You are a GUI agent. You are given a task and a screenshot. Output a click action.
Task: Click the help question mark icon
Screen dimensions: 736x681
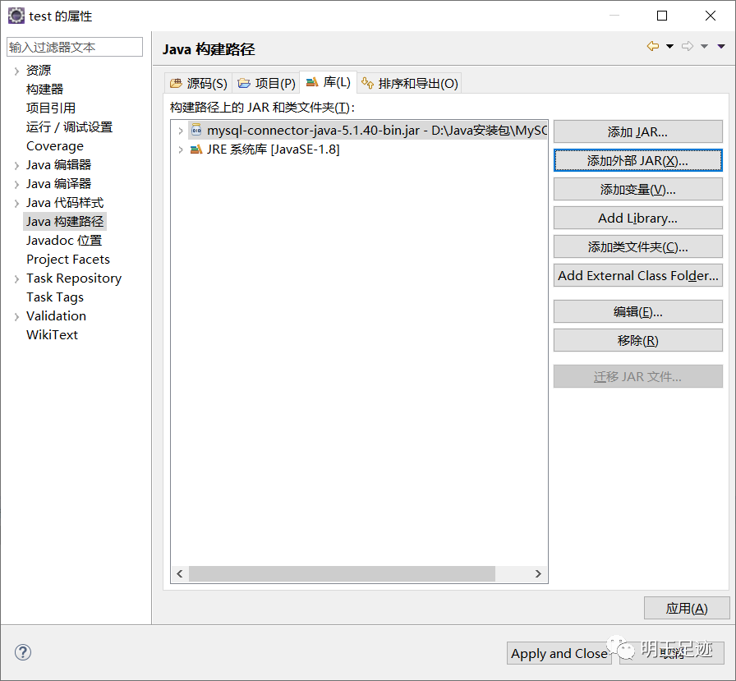click(x=22, y=652)
